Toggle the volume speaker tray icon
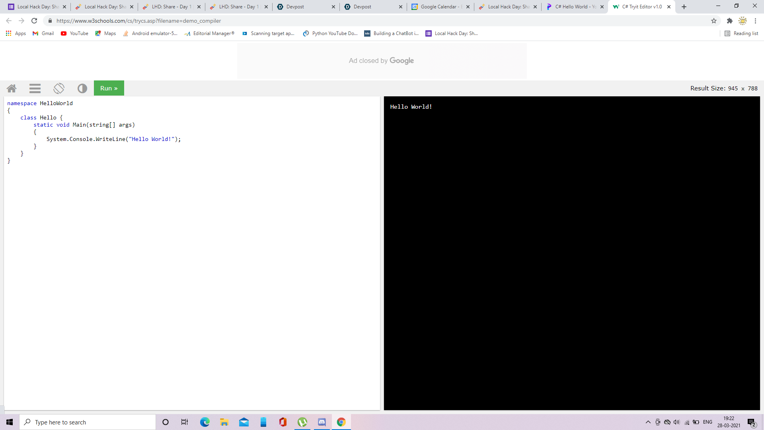 677,422
